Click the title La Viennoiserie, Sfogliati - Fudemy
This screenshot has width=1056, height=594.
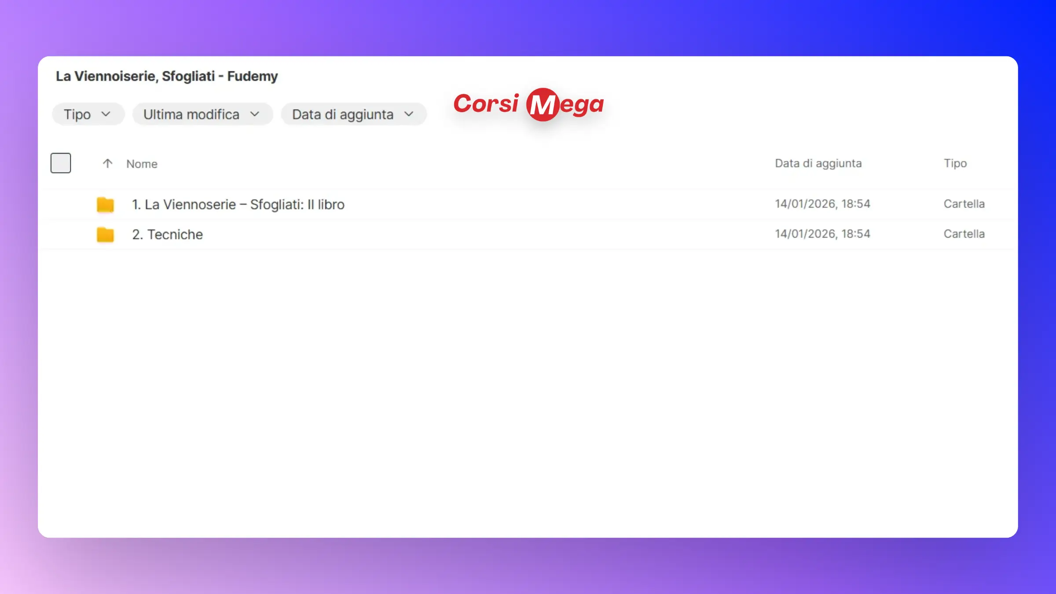(167, 76)
